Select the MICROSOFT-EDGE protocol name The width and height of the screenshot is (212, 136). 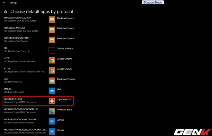point(13,99)
